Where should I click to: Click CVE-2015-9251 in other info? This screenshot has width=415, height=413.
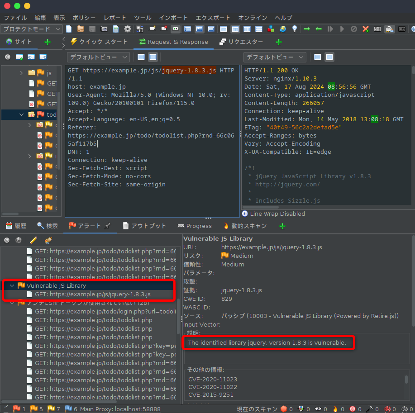click(x=211, y=394)
